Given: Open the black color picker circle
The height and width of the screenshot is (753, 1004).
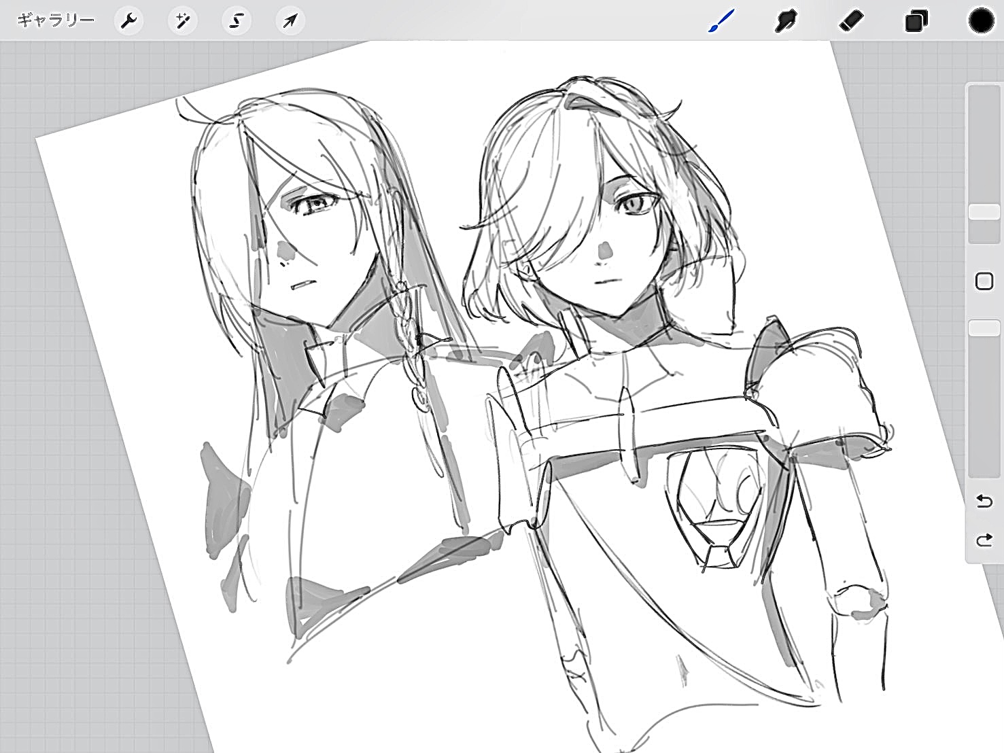Looking at the screenshot, I should pyautogui.click(x=981, y=21).
